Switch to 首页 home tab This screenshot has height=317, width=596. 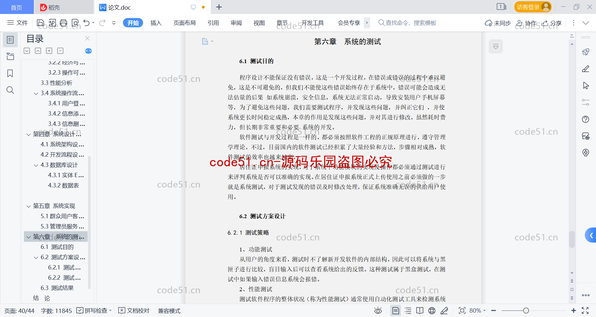pos(17,7)
